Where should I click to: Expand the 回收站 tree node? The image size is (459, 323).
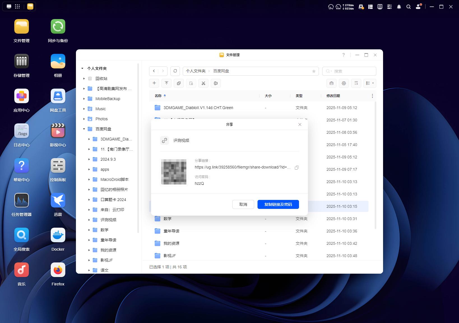(x=84, y=79)
